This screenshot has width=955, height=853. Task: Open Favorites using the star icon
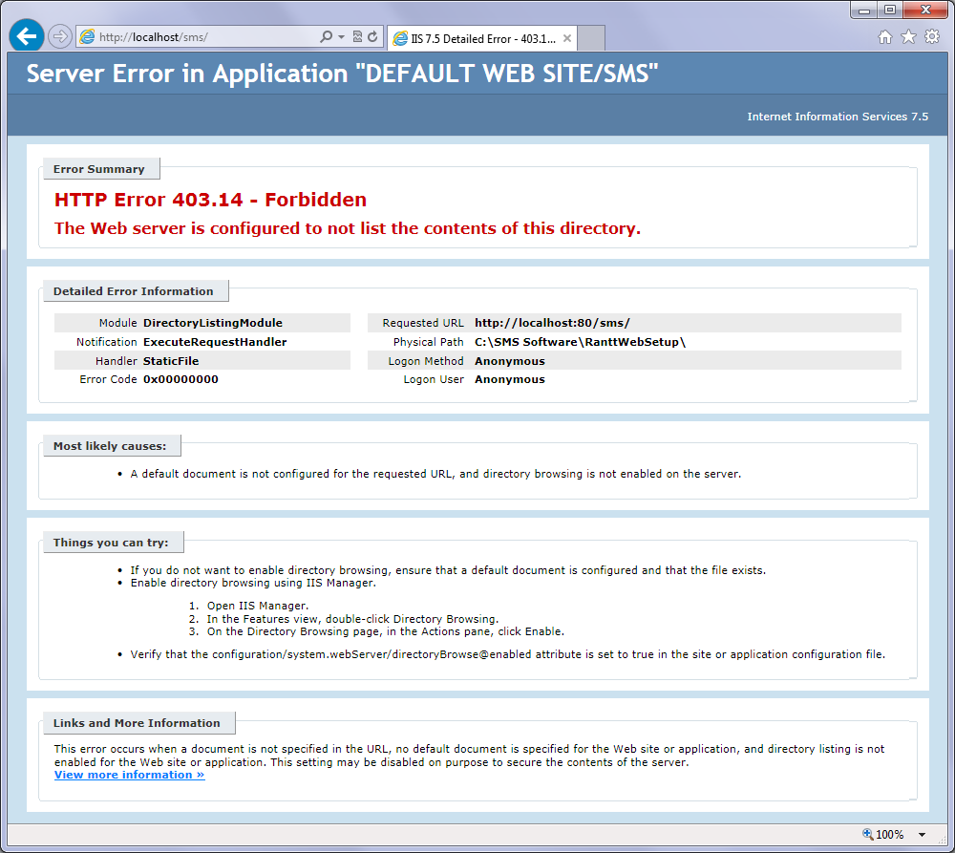point(908,36)
